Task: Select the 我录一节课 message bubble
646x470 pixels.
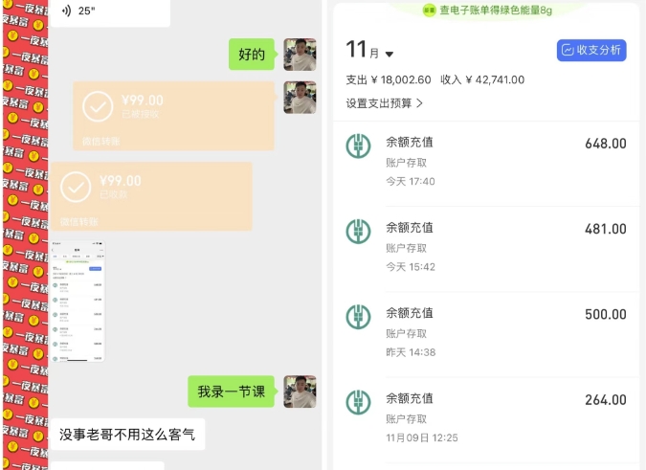Action: (231, 391)
